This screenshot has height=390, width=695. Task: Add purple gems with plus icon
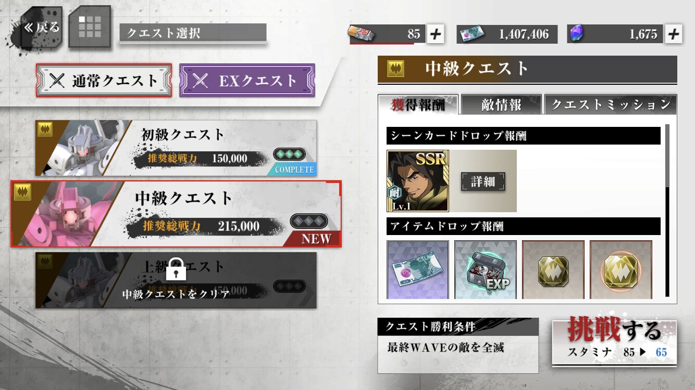click(x=673, y=34)
